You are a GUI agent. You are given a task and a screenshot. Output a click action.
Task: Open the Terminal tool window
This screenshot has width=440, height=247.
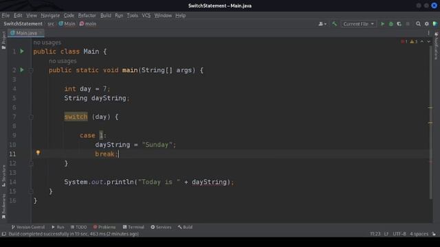133,227
